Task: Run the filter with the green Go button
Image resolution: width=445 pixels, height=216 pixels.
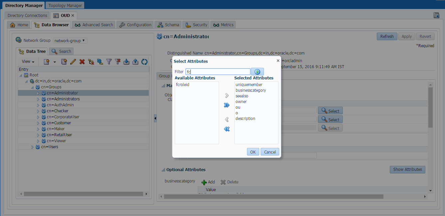Action: coord(257,71)
